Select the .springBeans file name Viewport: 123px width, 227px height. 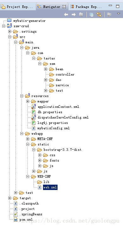tap(31, 214)
